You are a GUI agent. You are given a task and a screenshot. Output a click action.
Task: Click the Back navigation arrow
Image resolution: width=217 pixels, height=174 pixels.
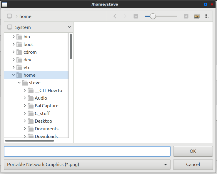pos(115,17)
